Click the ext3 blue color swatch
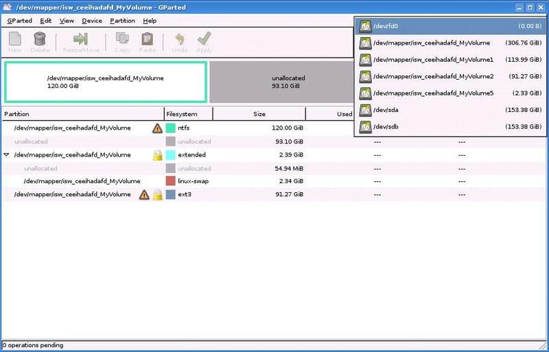The height and width of the screenshot is (352, 549). [x=170, y=194]
